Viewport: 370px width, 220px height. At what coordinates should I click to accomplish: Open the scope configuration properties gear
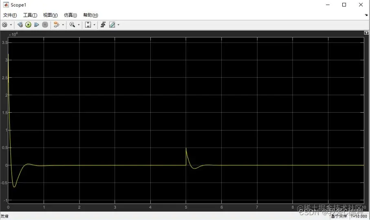tap(4, 25)
